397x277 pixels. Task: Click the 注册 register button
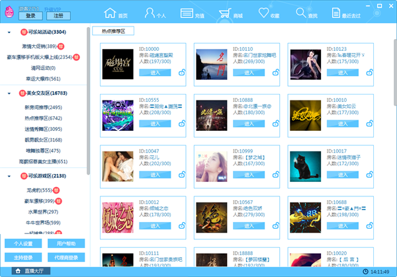58,16
